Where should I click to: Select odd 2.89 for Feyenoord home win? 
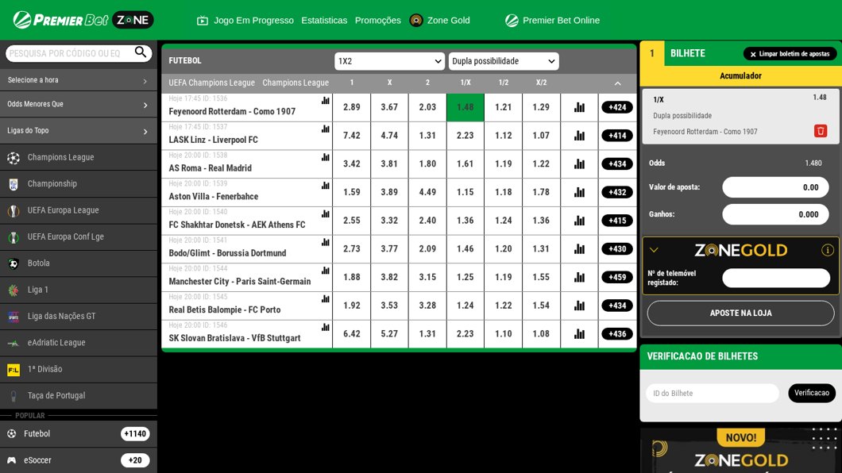[352, 107]
